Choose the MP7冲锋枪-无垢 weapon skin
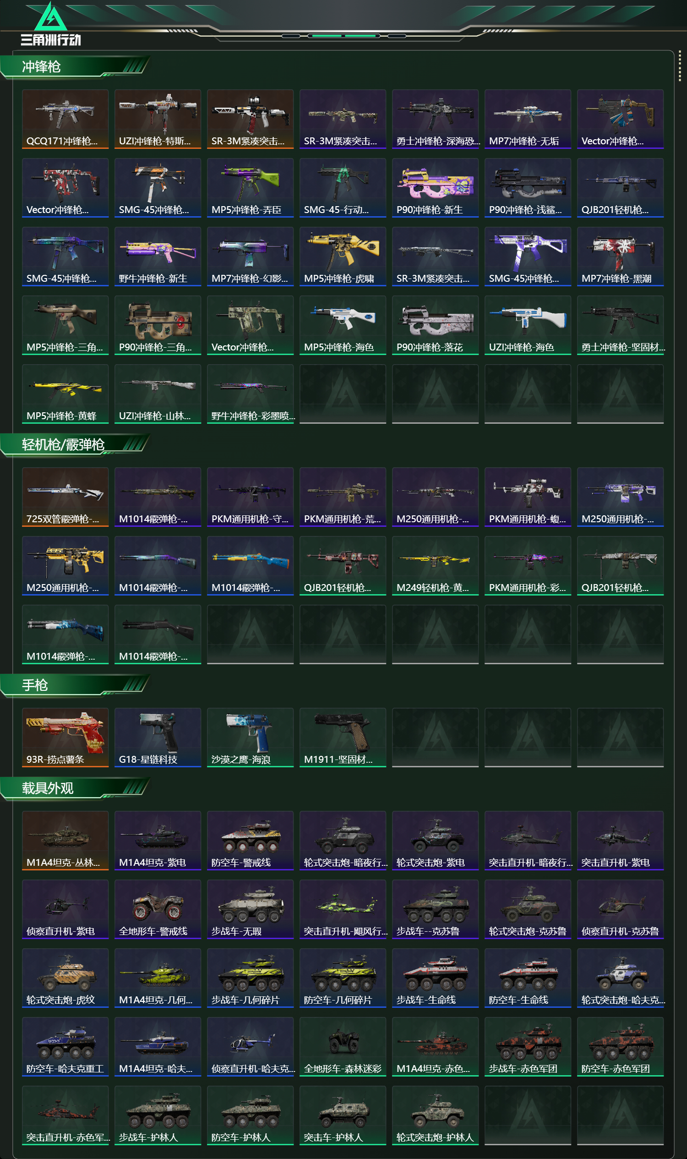Viewport: 687px width, 1159px height. point(528,120)
